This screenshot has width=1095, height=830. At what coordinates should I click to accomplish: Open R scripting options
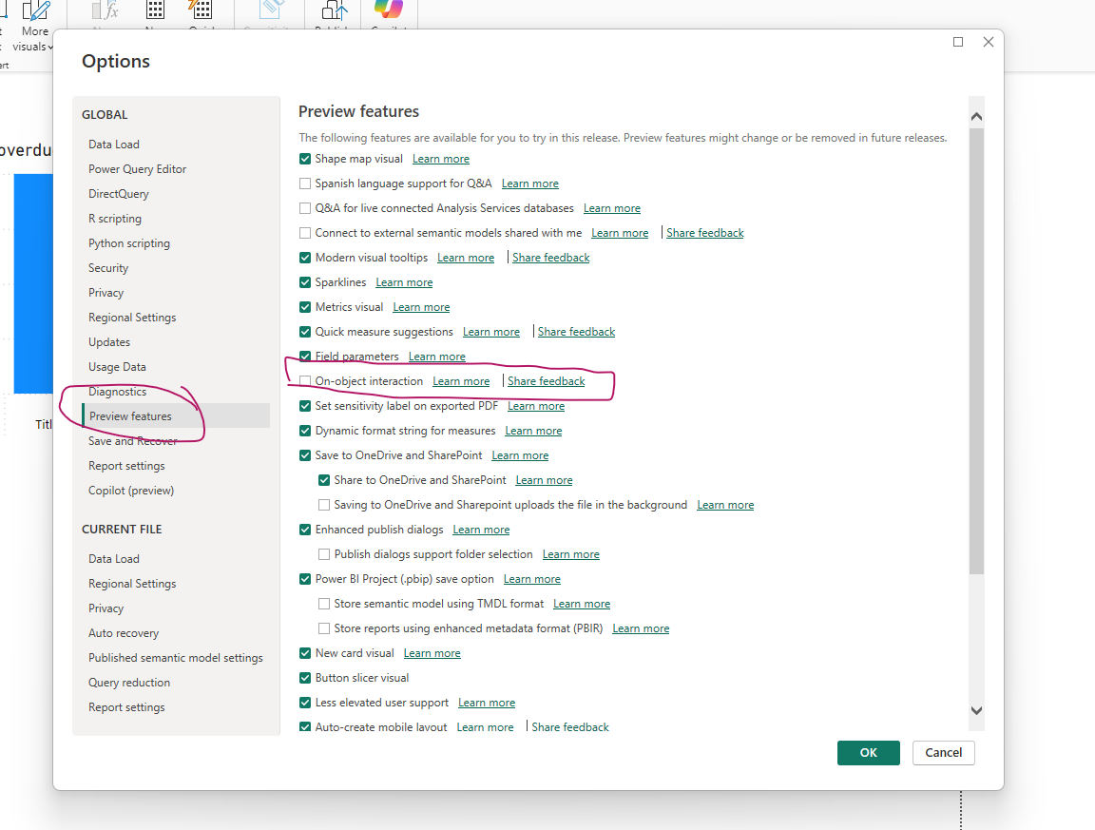(114, 218)
